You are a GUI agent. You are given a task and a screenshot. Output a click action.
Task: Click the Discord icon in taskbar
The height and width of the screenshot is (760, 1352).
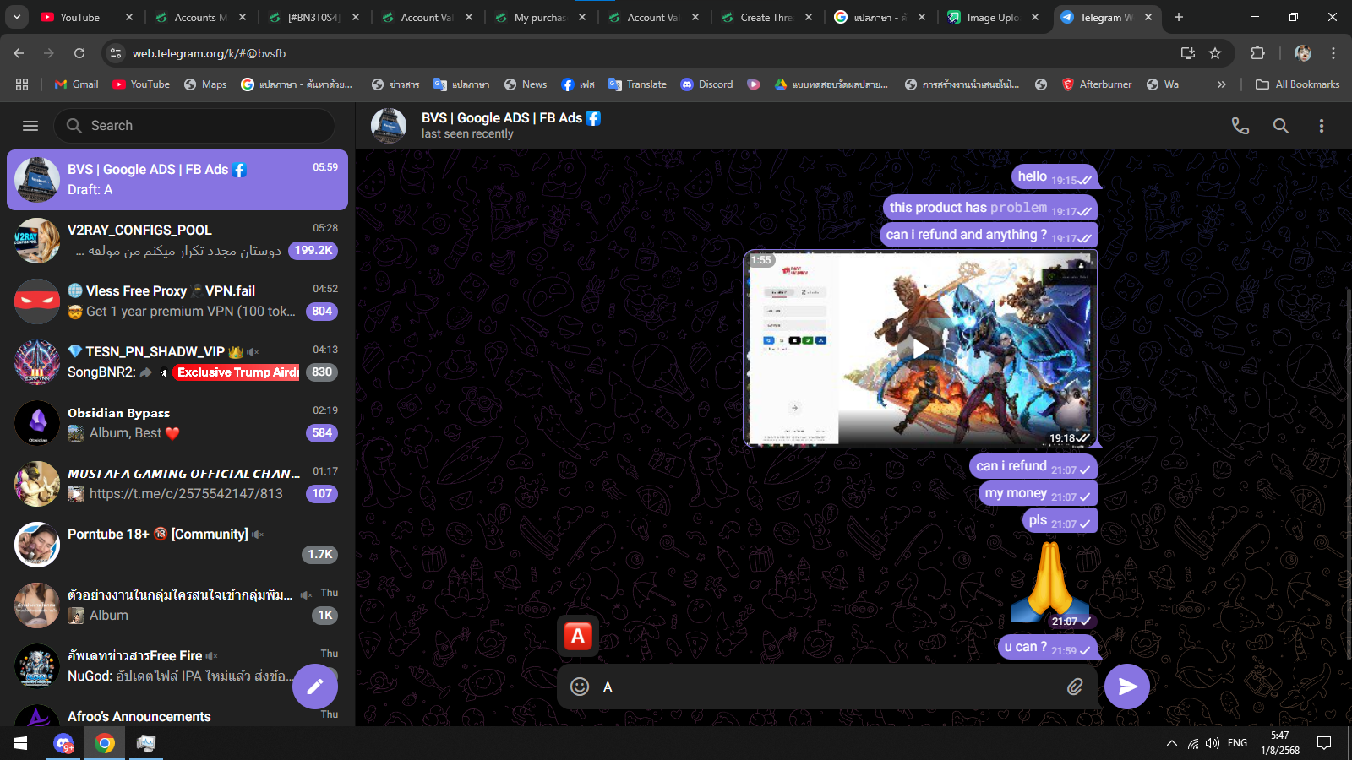click(63, 743)
